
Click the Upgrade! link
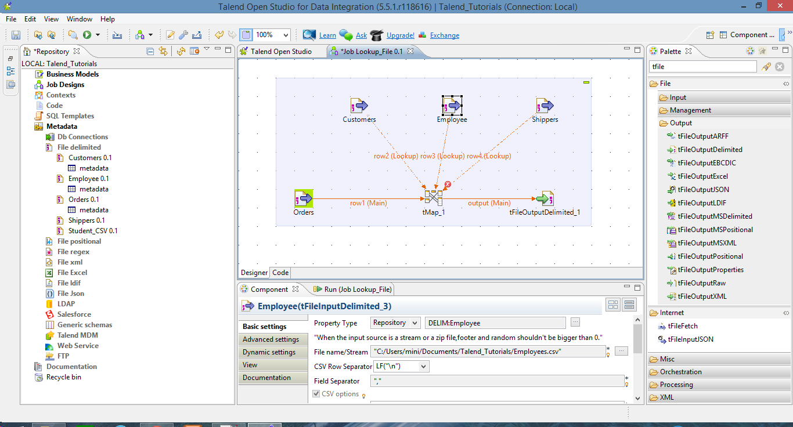pyautogui.click(x=401, y=35)
